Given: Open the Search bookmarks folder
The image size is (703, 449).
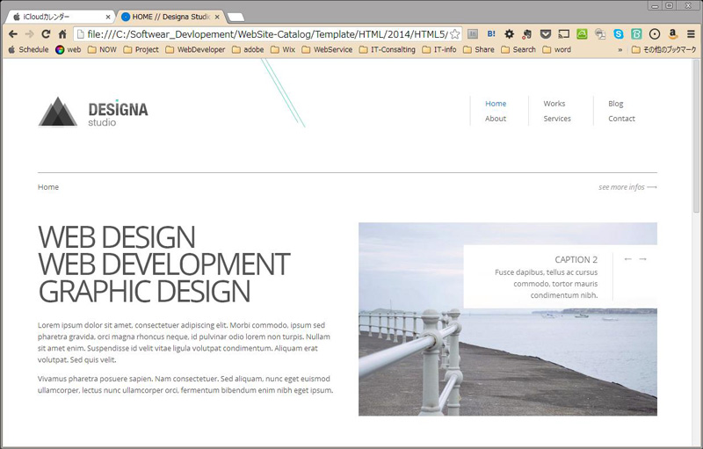Looking at the screenshot, I should pyautogui.click(x=518, y=49).
